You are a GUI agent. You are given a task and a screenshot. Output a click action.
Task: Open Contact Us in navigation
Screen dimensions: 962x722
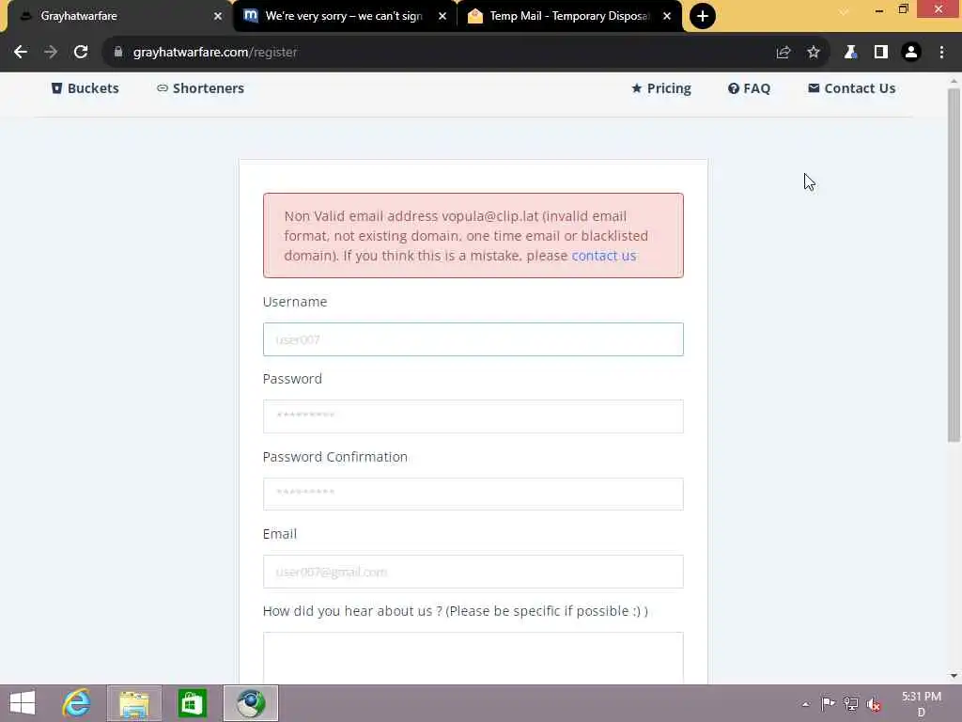(x=852, y=88)
